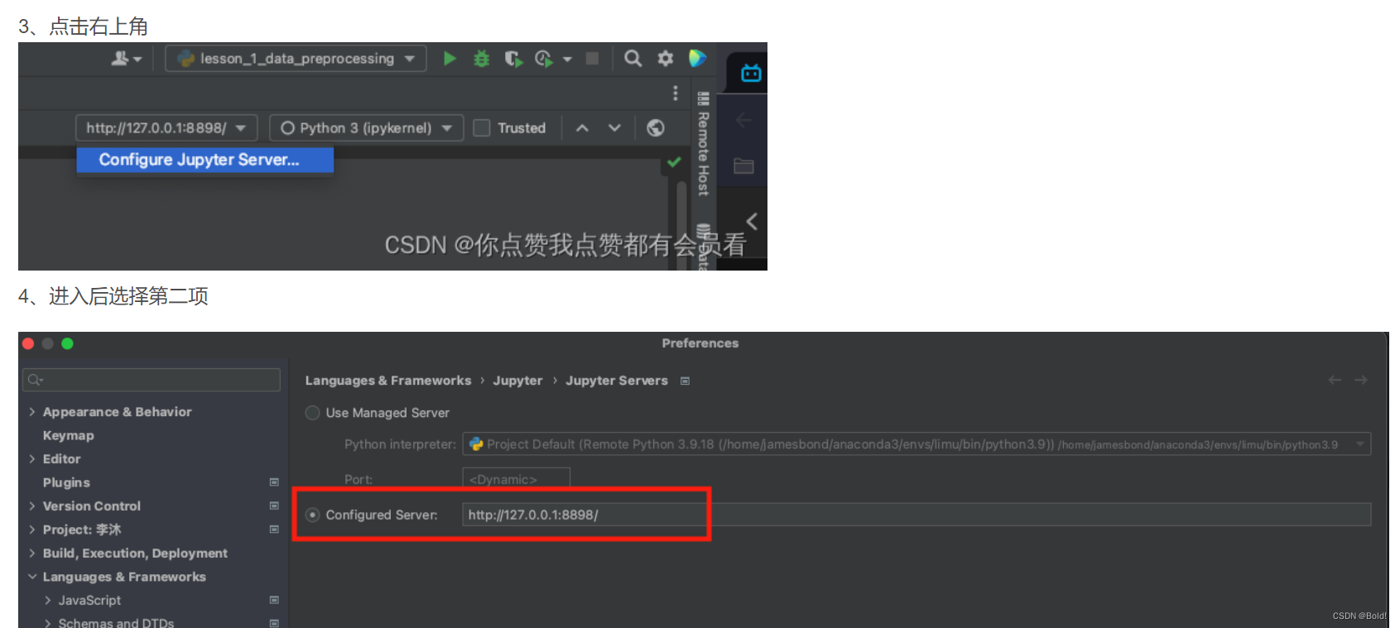Viewport: 1400px width, 628px height.
Task: Toggle the Trusted checkbox
Action: [x=482, y=128]
